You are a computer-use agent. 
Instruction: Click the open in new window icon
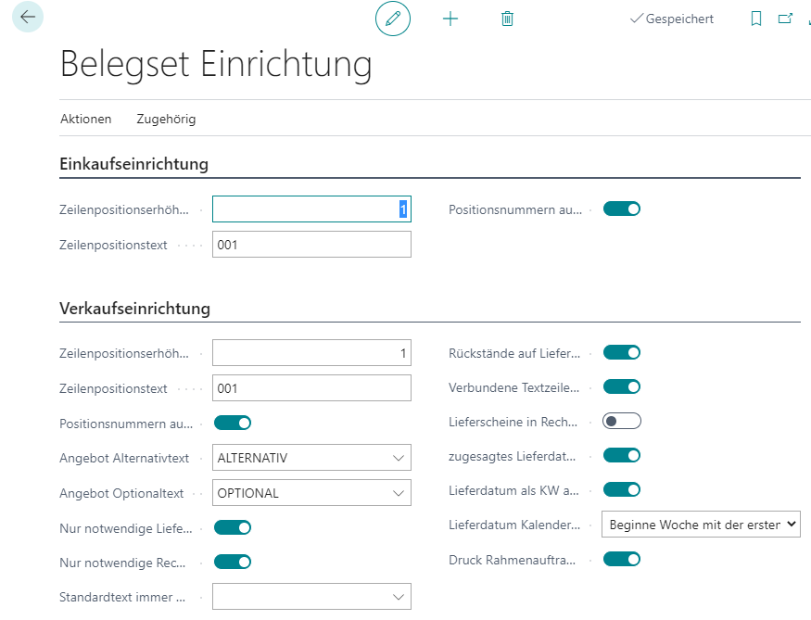coord(785,19)
